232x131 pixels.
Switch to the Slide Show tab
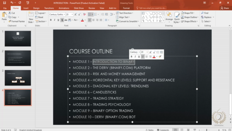[79, 8]
